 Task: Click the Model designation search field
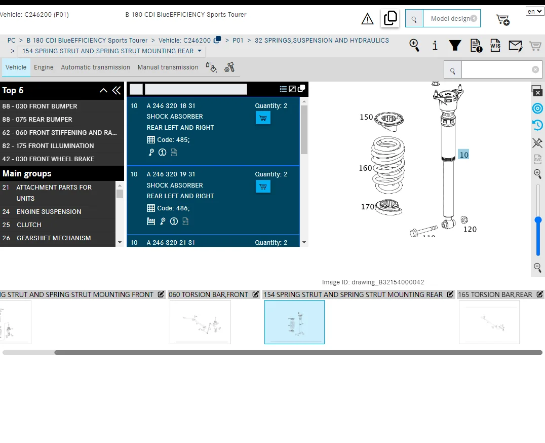(x=451, y=18)
